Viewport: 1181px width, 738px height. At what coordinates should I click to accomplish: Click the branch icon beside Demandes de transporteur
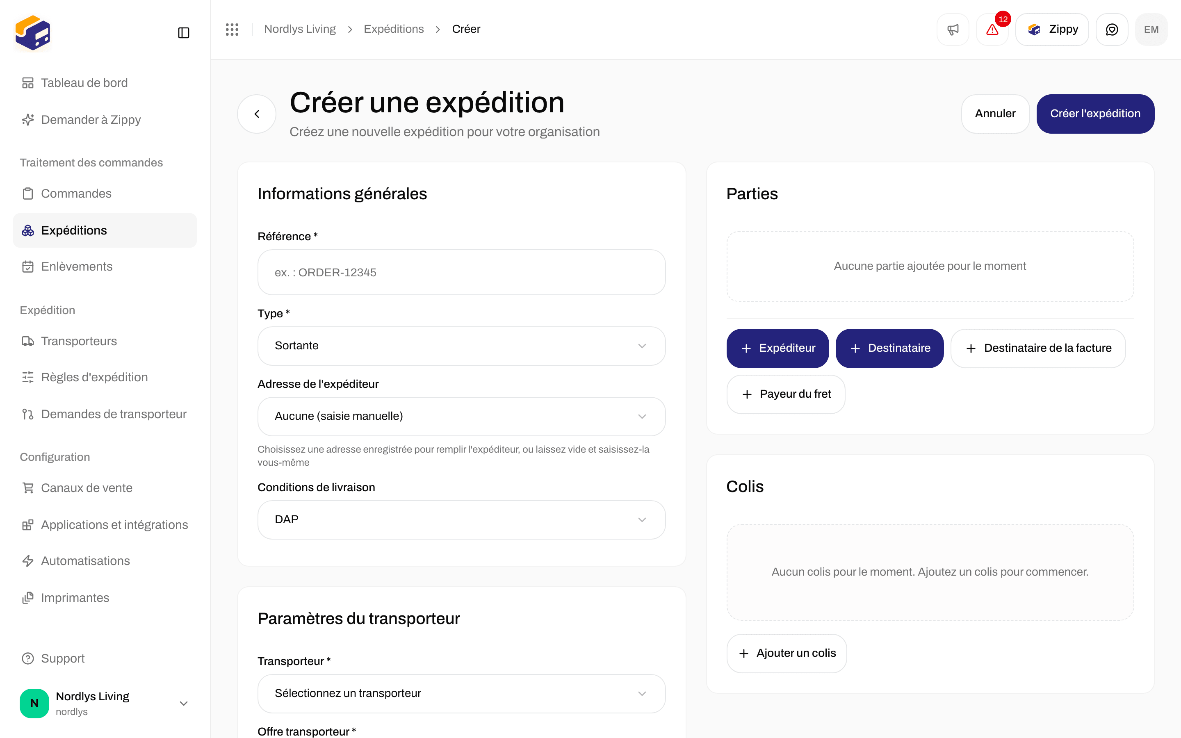(x=28, y=414)
